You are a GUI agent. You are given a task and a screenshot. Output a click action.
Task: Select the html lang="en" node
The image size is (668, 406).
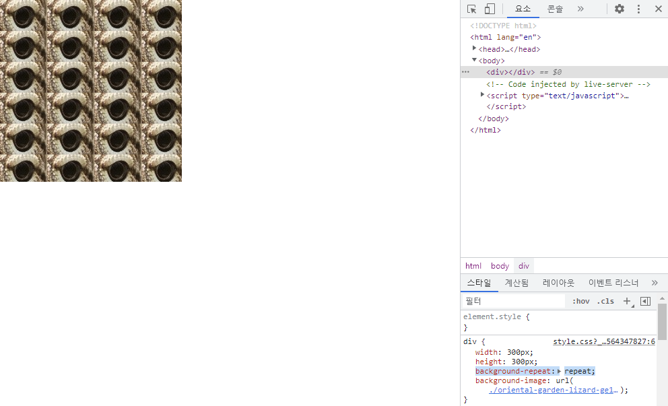(505, 37)
